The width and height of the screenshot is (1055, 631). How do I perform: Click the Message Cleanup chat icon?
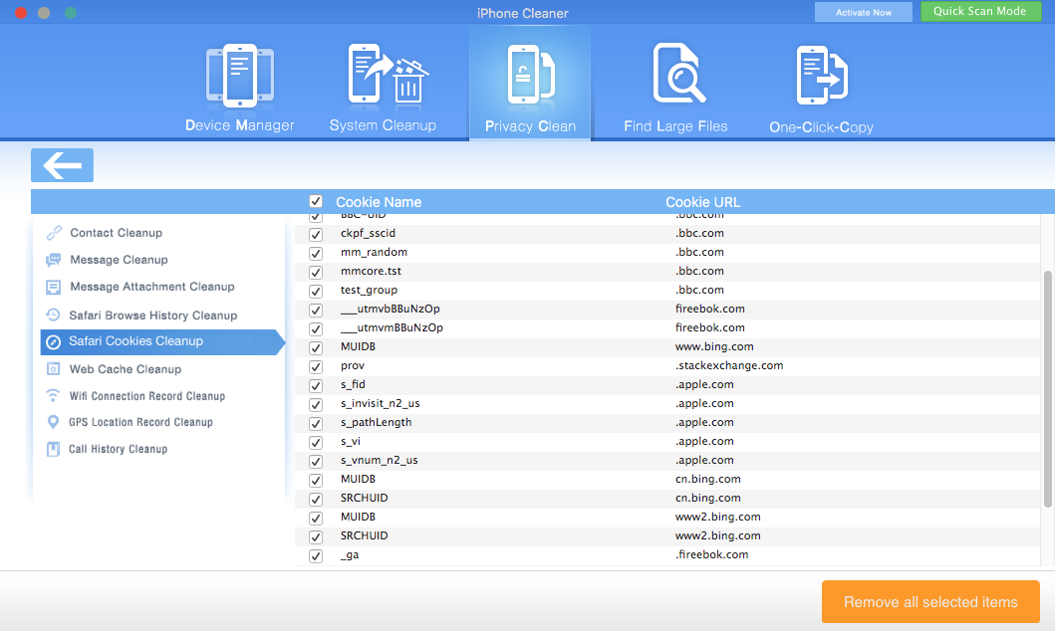point(53,260)
